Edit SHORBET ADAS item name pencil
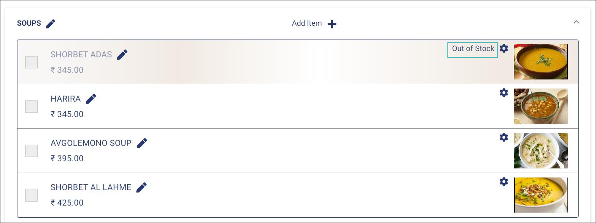596x223 pixels. [x=122, y=55]
